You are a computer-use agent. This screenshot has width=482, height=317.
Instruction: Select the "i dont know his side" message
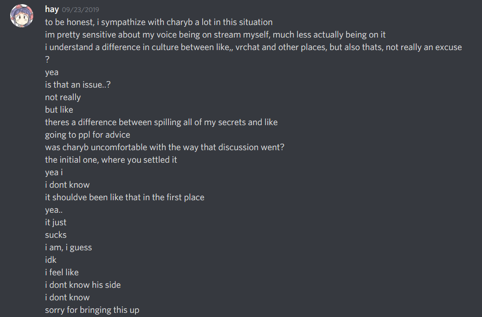click(x=83, y=285)
